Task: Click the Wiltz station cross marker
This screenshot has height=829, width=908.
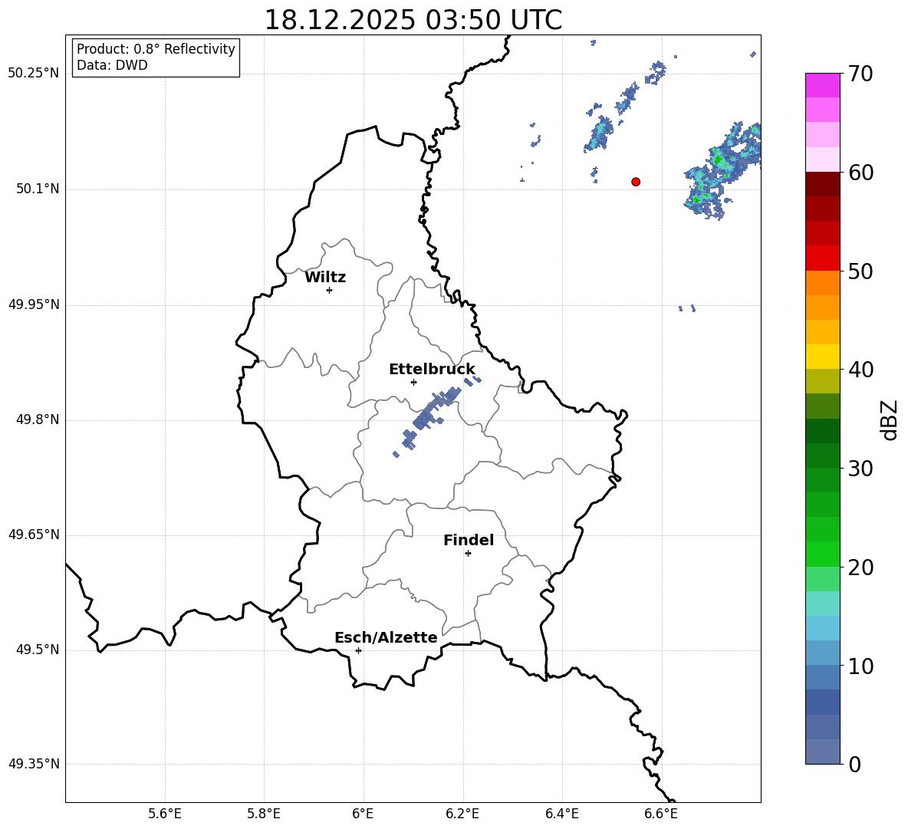Action: [x=330, y=290]
